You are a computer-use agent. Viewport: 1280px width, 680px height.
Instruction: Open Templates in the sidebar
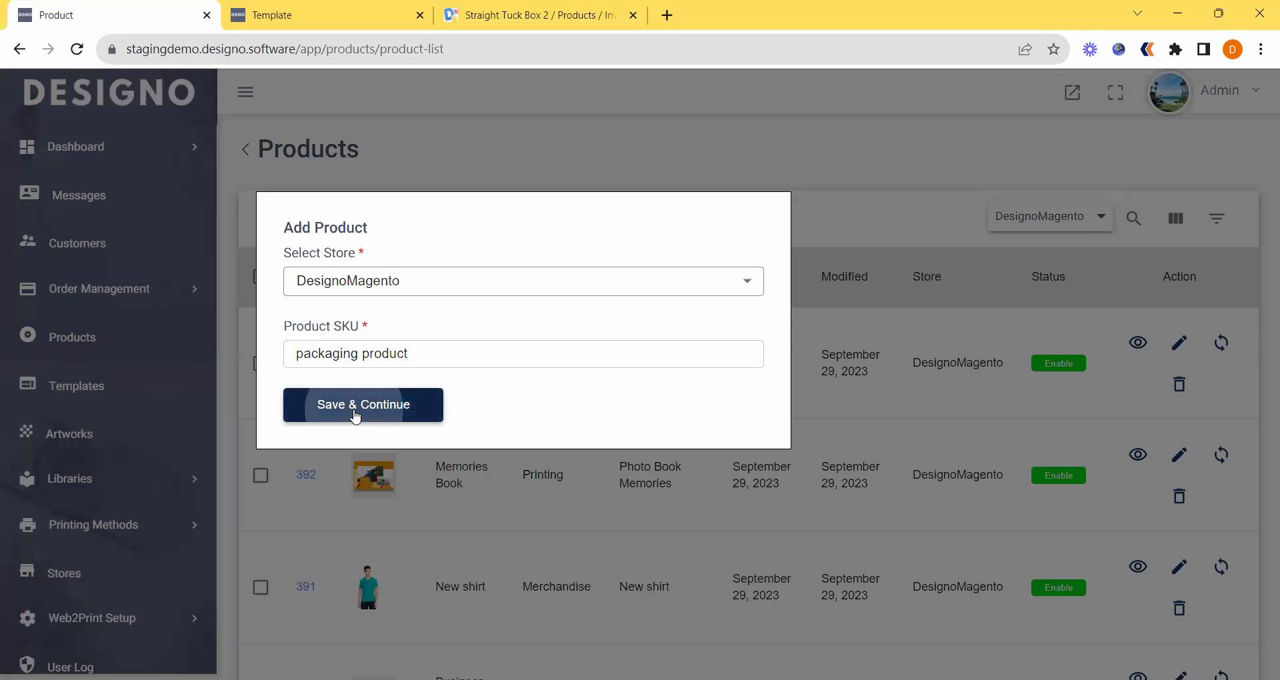click(x=76, y=386)
